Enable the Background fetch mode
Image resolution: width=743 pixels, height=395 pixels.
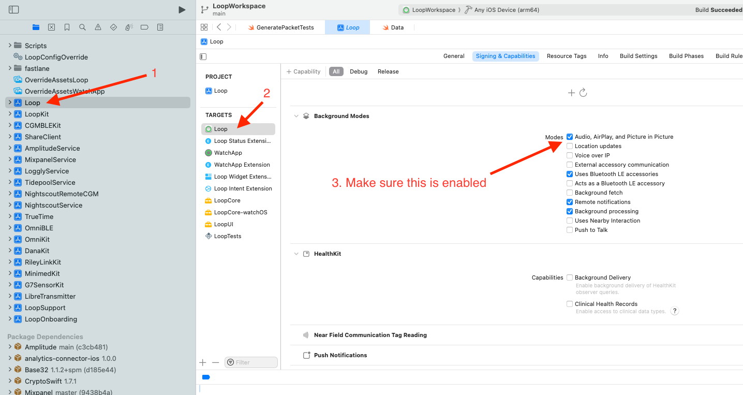coord(570,193)
